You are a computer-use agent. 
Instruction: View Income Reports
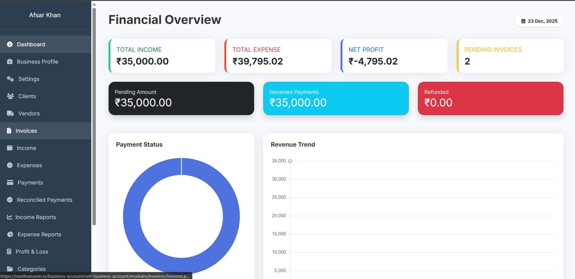point(46,217)
